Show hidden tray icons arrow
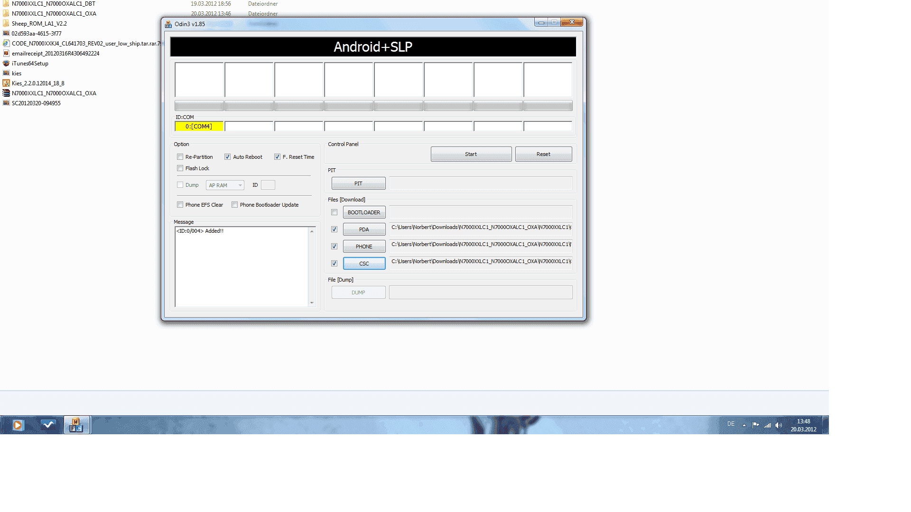 (x=744, y=425)
